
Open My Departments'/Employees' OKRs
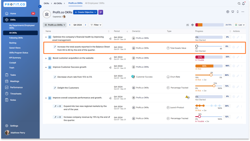[22, 27]
